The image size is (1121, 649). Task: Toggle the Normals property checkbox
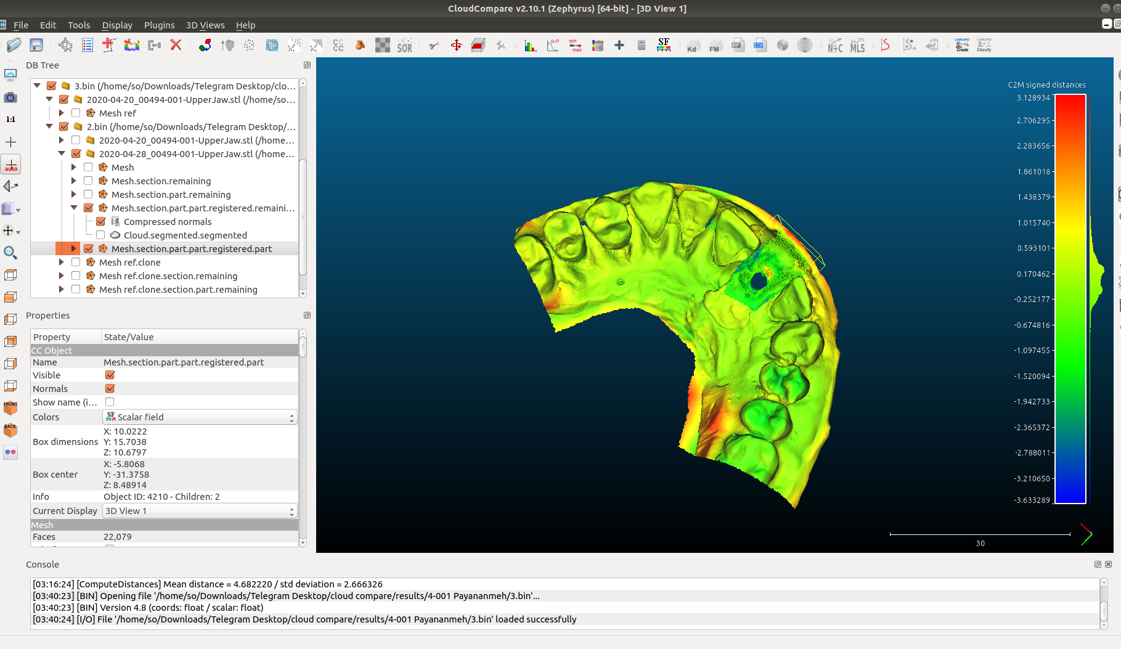110,389
